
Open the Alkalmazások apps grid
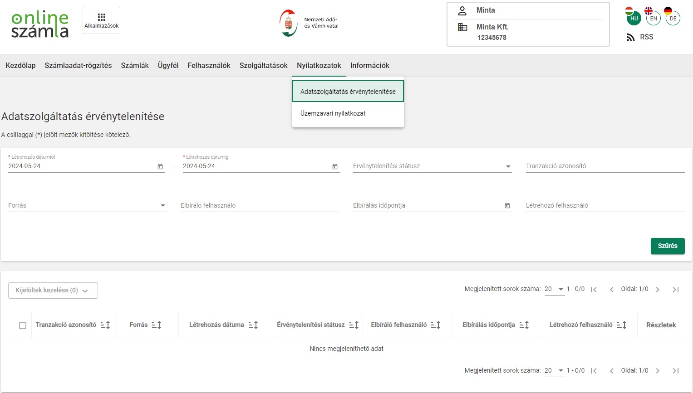point(101,20)
